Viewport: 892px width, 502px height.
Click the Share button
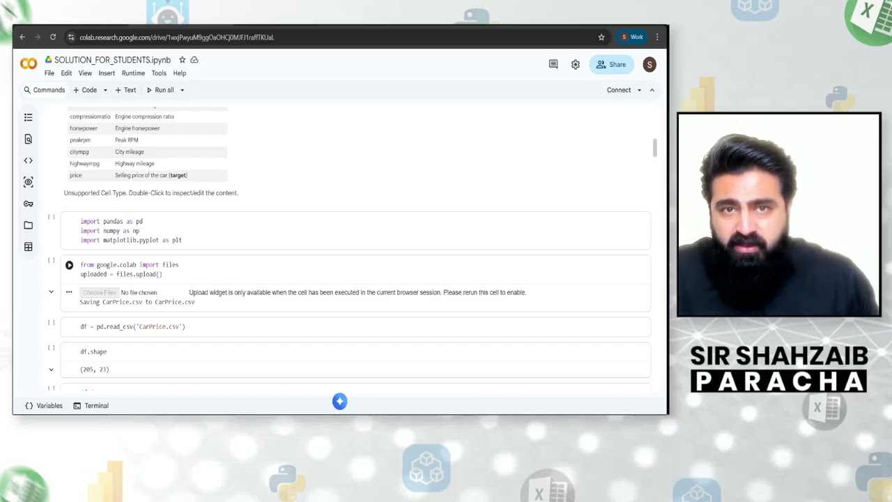click(611, 65)
